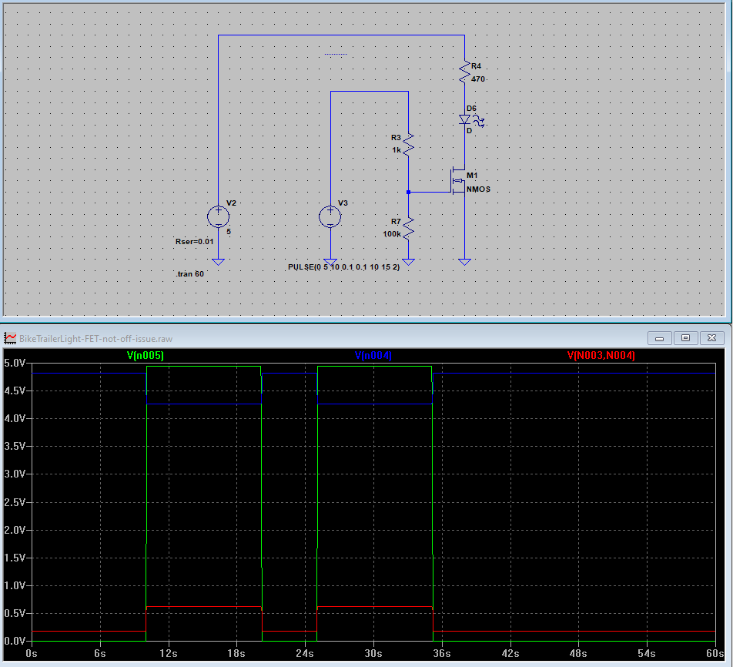Click the 12s time axis label
This screenshot has width=733, height=667.
[x=169, y=653]
